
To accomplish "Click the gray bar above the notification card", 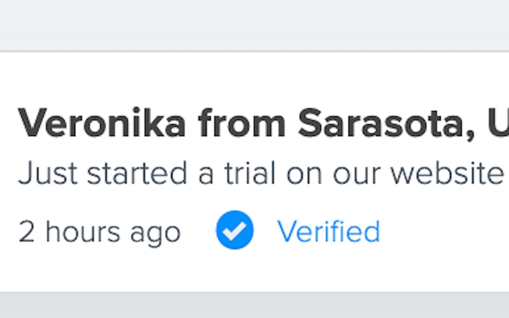I will point(254,24).
